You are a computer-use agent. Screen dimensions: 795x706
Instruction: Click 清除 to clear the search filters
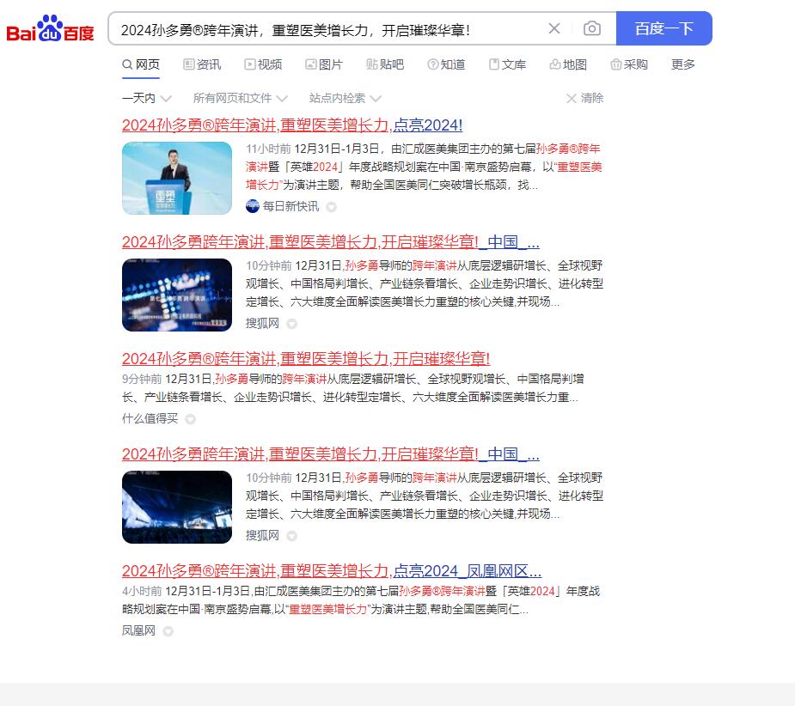pos(585,98)
